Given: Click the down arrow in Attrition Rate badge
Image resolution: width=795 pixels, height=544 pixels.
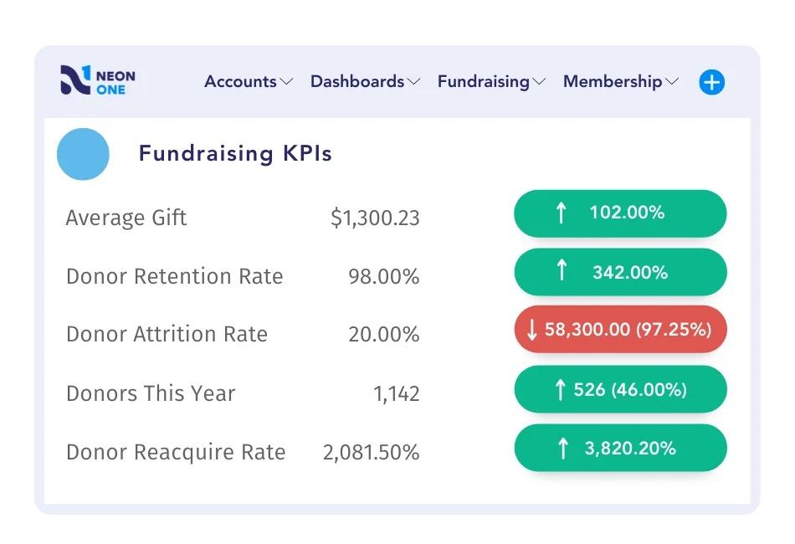Looking at the screenshot, I should pos(532,330).
